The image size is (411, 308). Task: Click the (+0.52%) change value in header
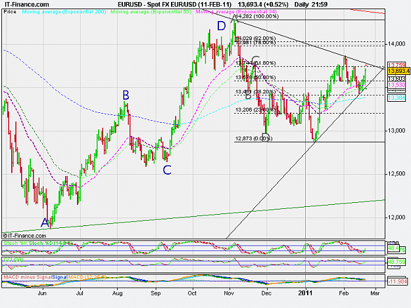(277, 5)
